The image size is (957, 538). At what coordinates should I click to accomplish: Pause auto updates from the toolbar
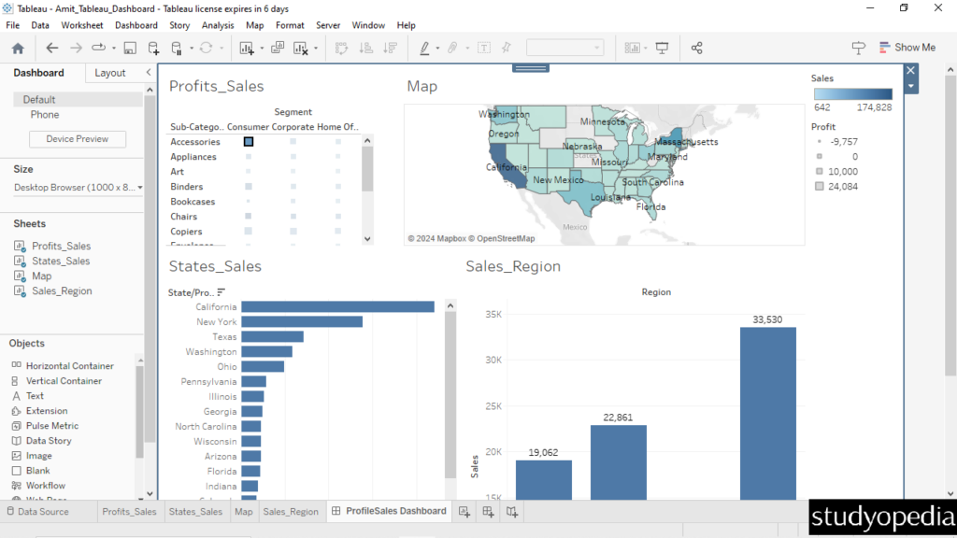click(177, 47)
